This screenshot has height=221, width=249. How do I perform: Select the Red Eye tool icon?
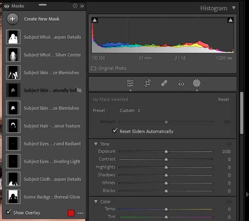pyautogui.click(x=181, y=83)
